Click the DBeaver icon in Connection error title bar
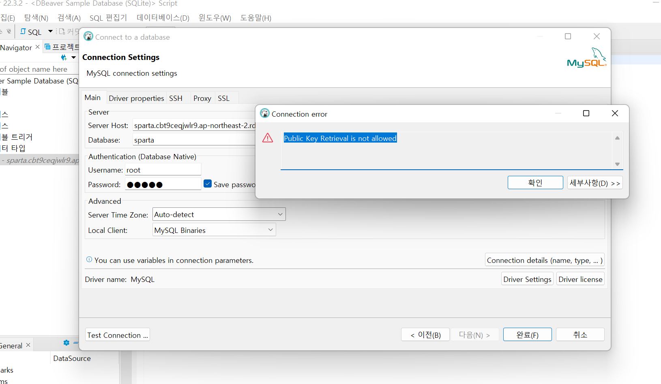 point(265,113)
